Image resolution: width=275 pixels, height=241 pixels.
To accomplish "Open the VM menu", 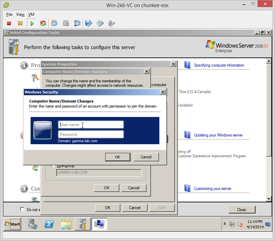I will [x=31, y=14].
